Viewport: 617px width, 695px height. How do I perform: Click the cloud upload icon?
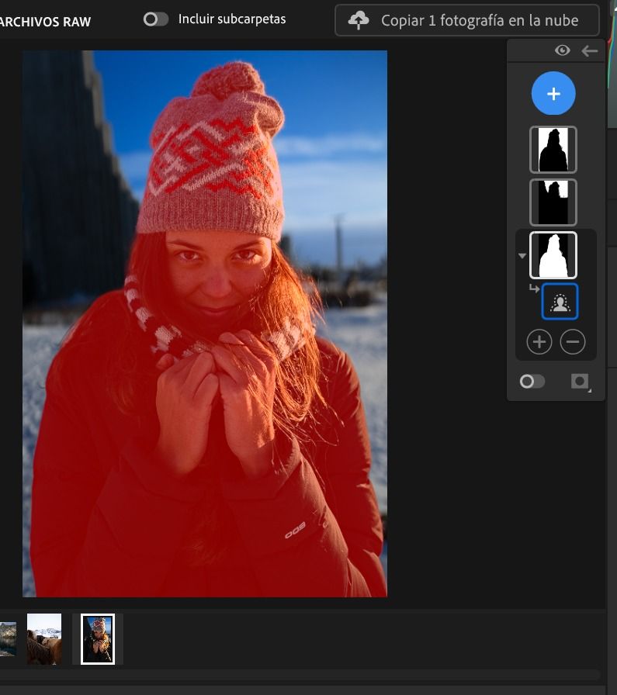click(359, 21)
